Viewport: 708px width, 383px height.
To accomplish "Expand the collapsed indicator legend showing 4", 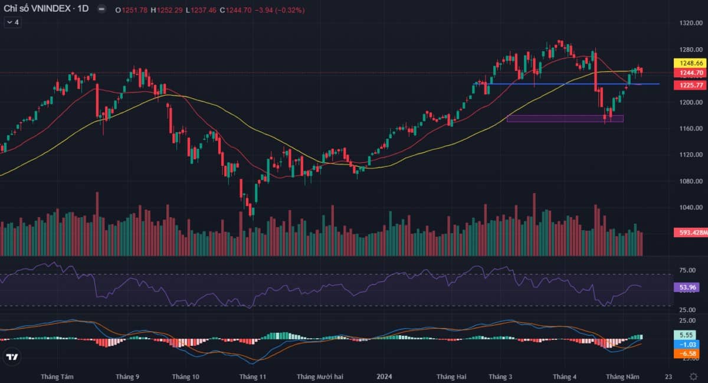I will pos(12,22).
